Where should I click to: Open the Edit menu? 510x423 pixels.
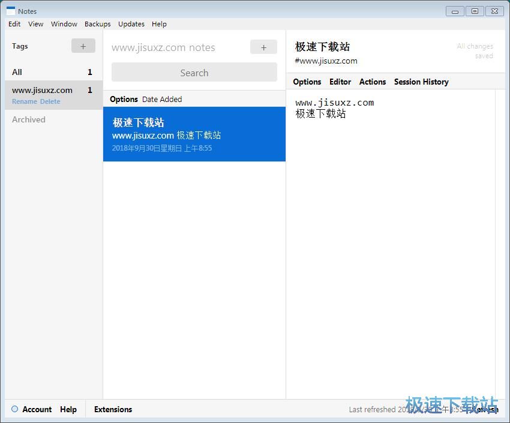(x=14, y=24)
